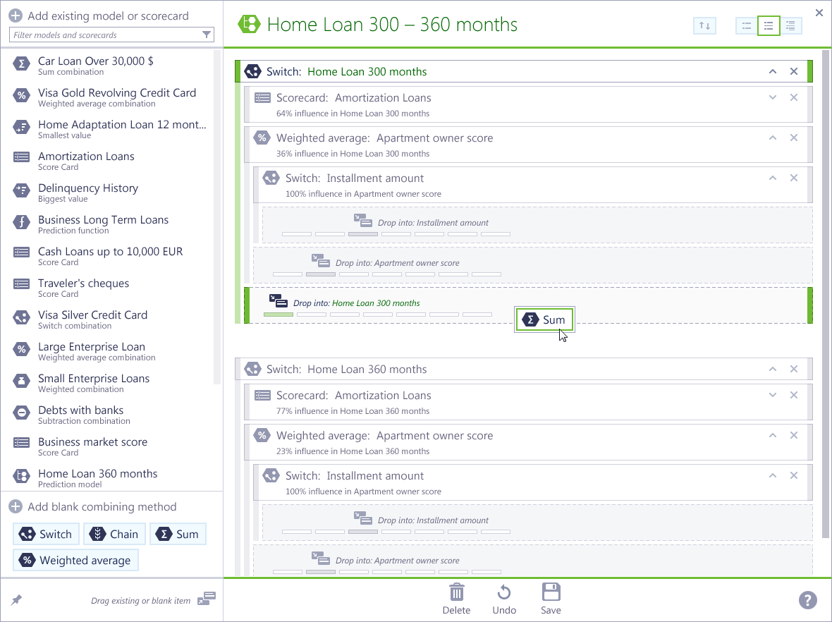Screen dimensions: 832x622
Task: Collapse the Switch: Home Loan 360 months section
Action: point(773,370)
